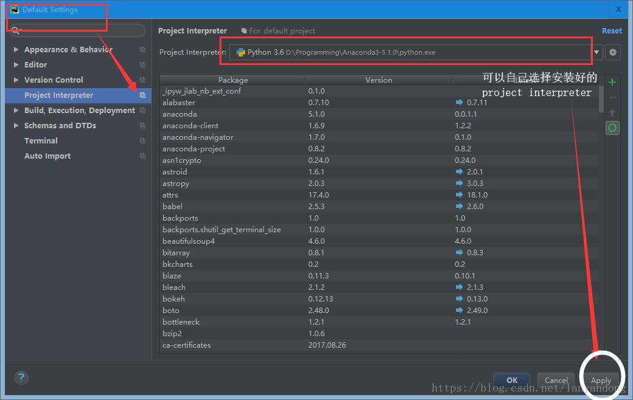Click the green plus install package icon

[x=612, y=82]
